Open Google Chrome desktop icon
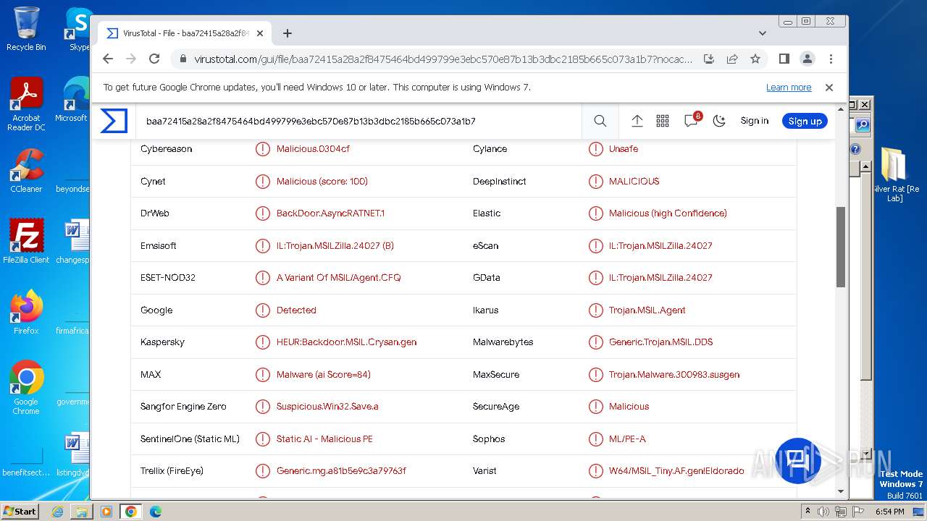 point(26,388)
